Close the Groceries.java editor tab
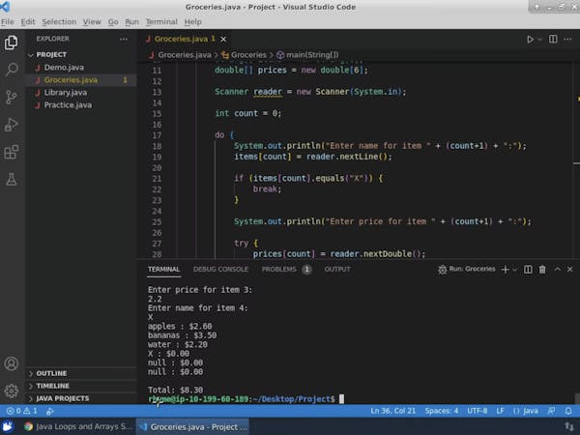 tap(223, 40)
